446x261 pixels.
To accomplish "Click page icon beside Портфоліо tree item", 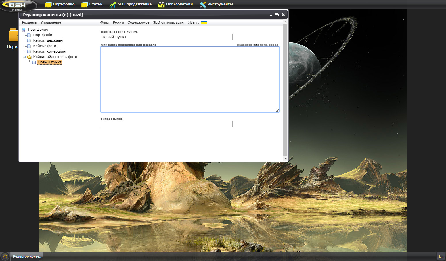I will pos(29,35).
